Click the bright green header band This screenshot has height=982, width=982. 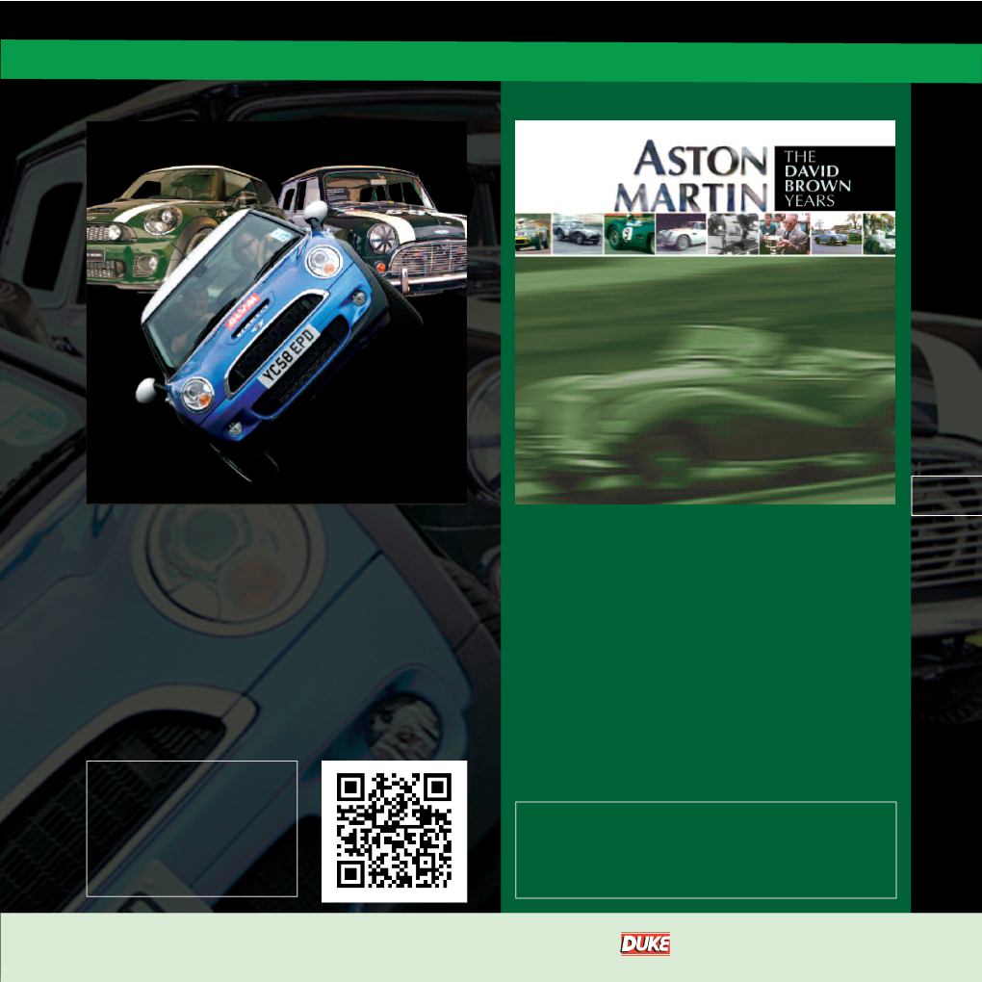(x=491, y=61)
